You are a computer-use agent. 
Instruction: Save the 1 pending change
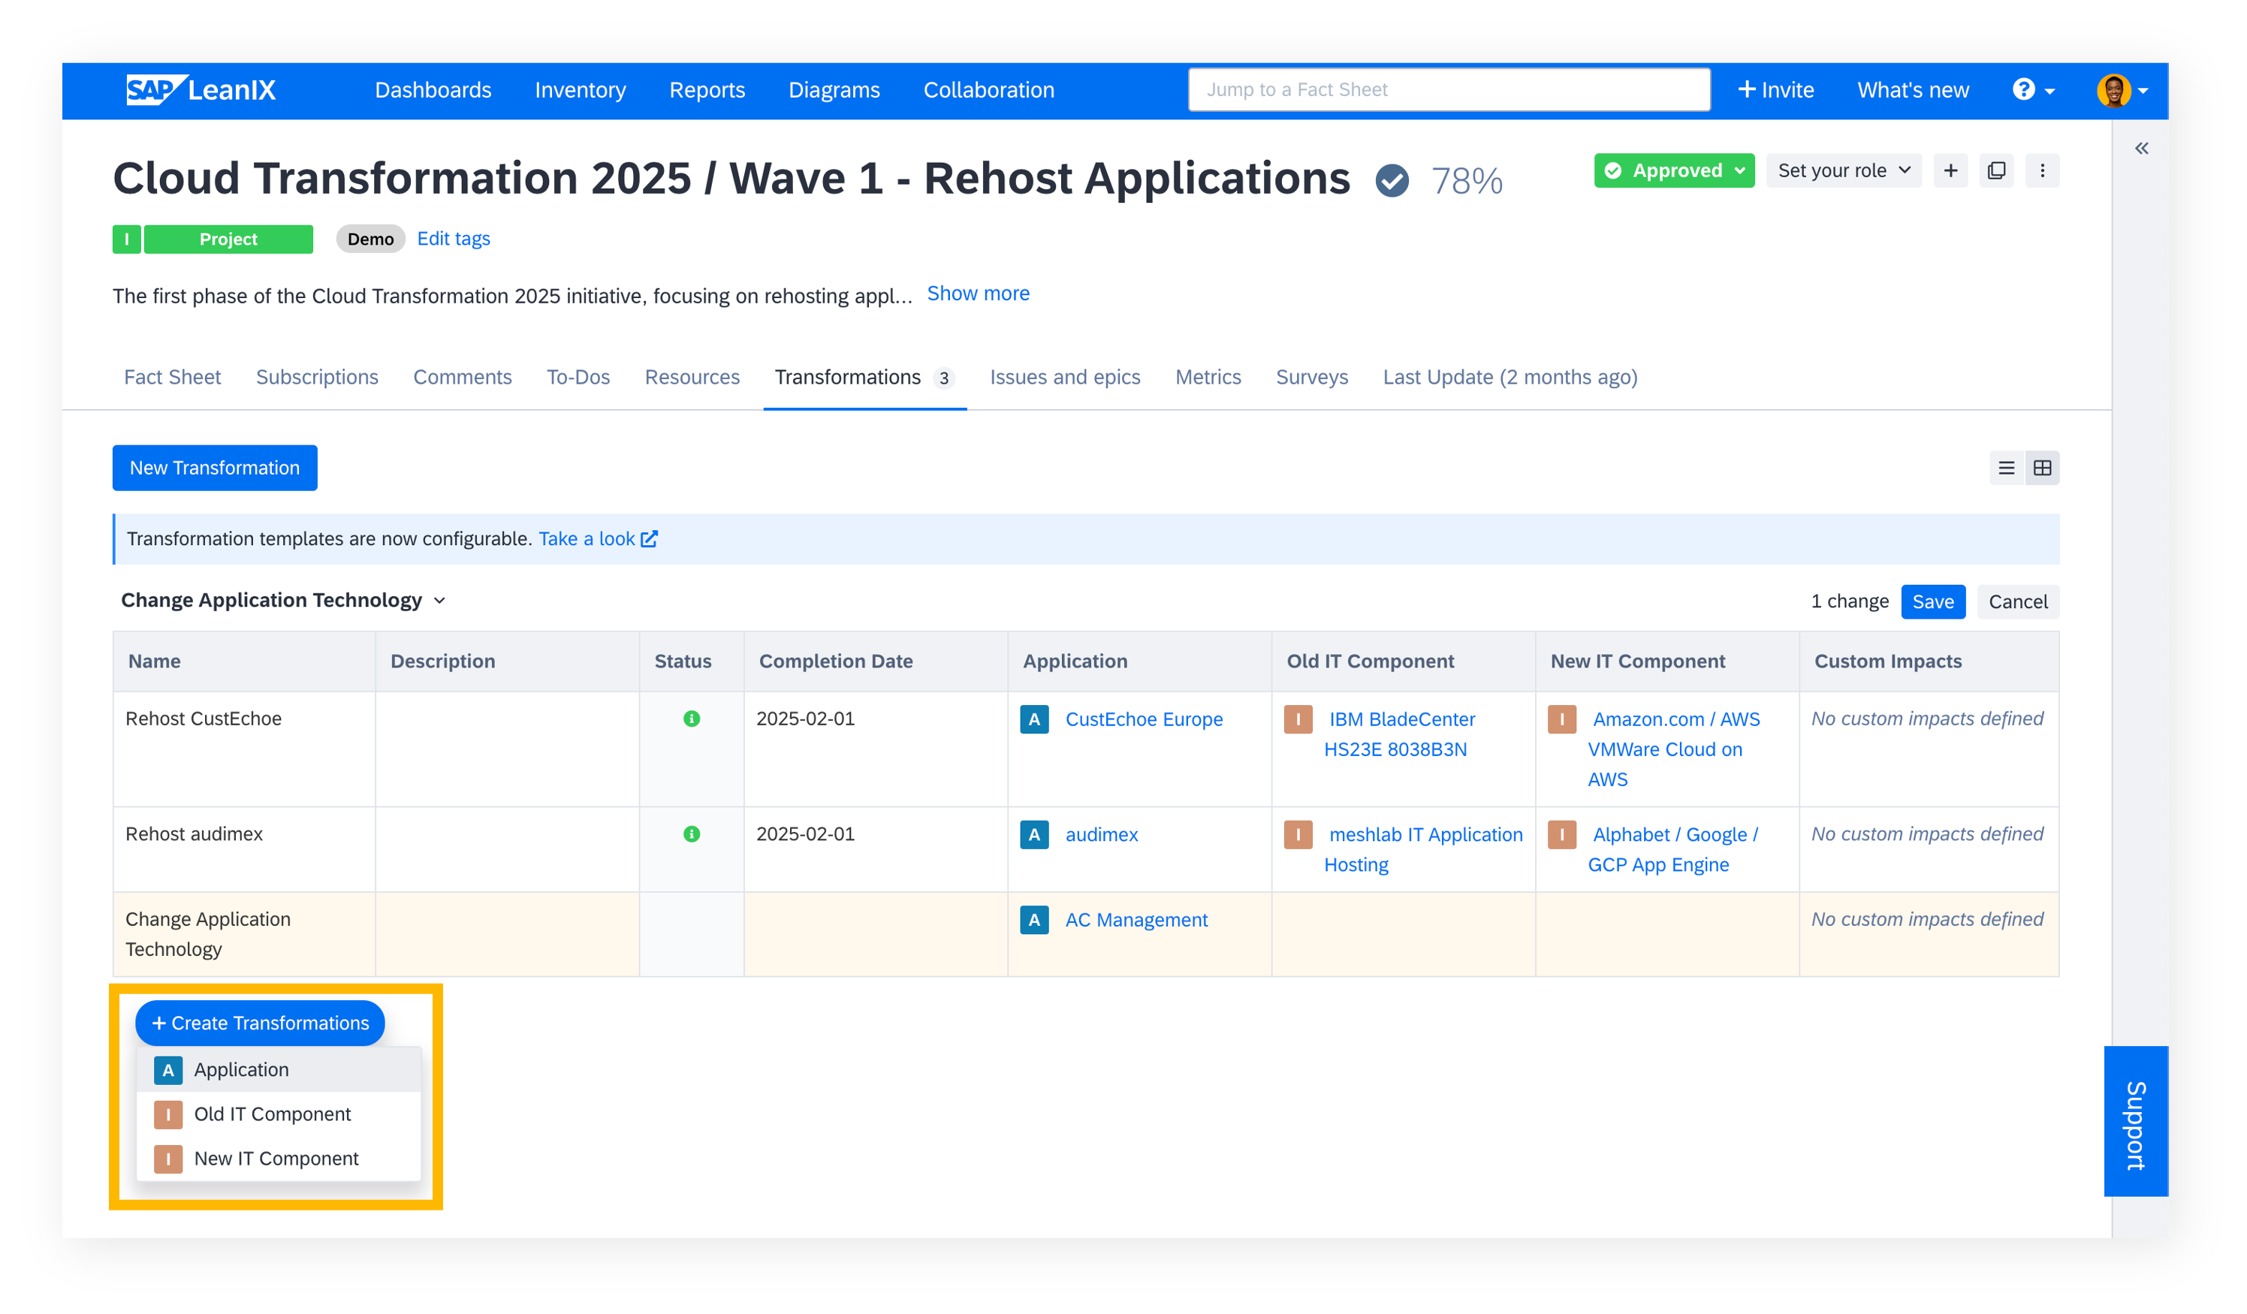(x=1932, y=601)
